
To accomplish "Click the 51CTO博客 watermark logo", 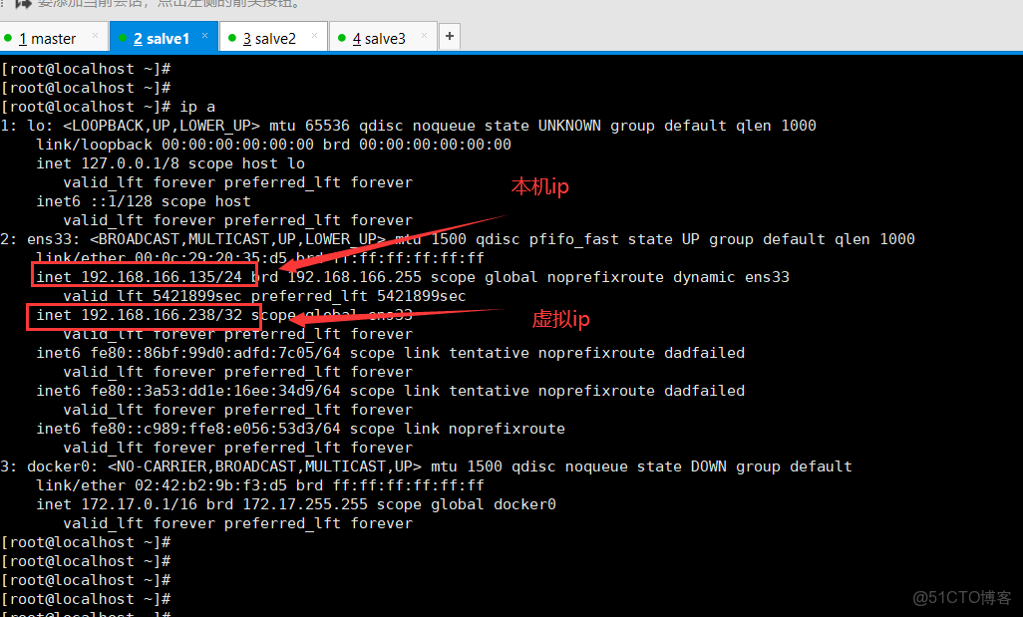I will [x=960, y=598].
